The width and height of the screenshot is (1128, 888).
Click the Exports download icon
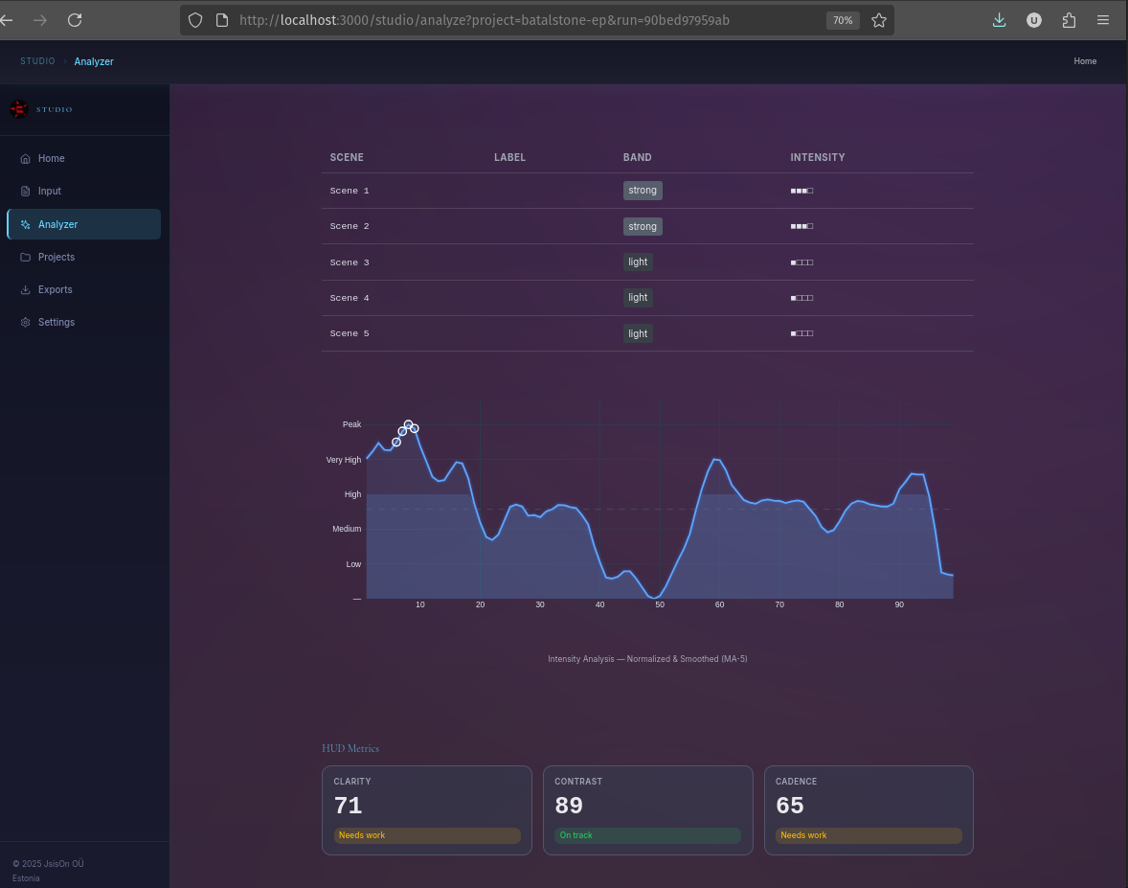click(26, 289)
